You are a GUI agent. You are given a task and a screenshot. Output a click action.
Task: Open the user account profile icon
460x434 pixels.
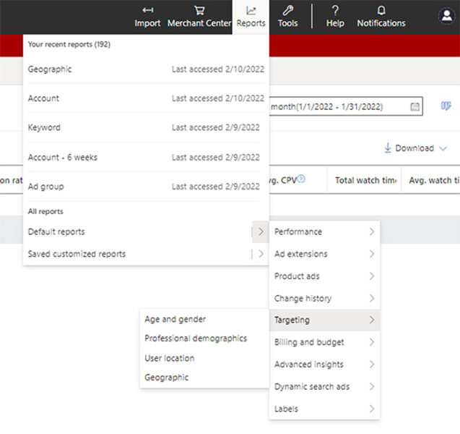pos(447,16)
